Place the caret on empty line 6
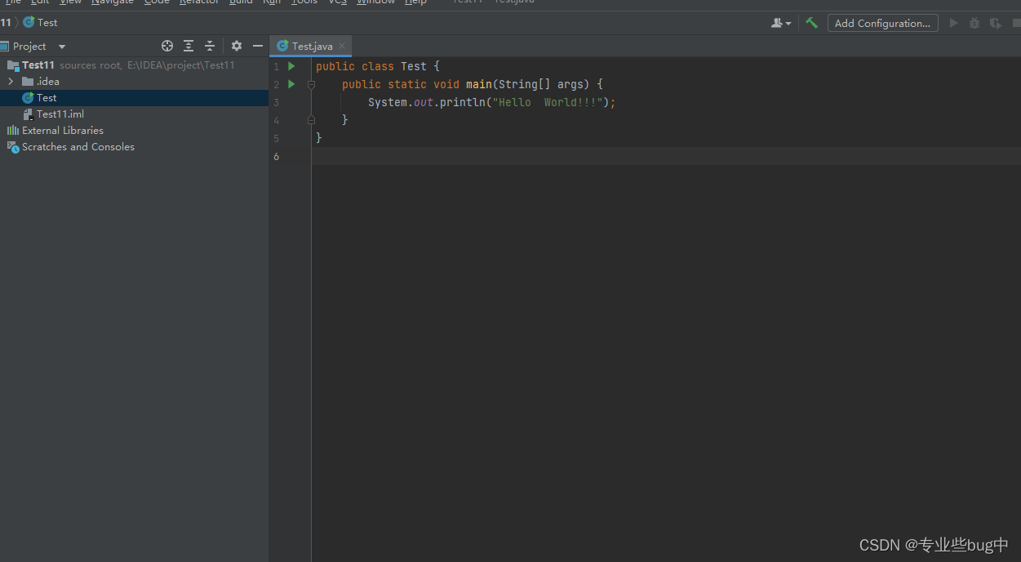This screenshot has height=562, width=1021. [x=665, y=157]
